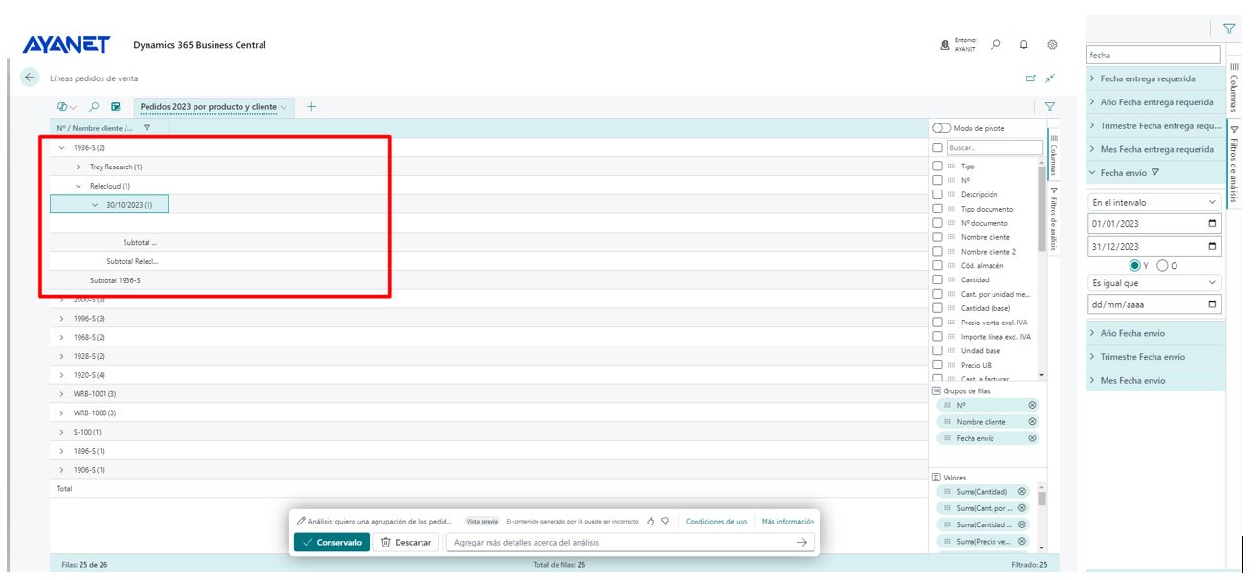Open the En el intervalo dropdown
The image size is (1256, 580).
coord(1155,203)
